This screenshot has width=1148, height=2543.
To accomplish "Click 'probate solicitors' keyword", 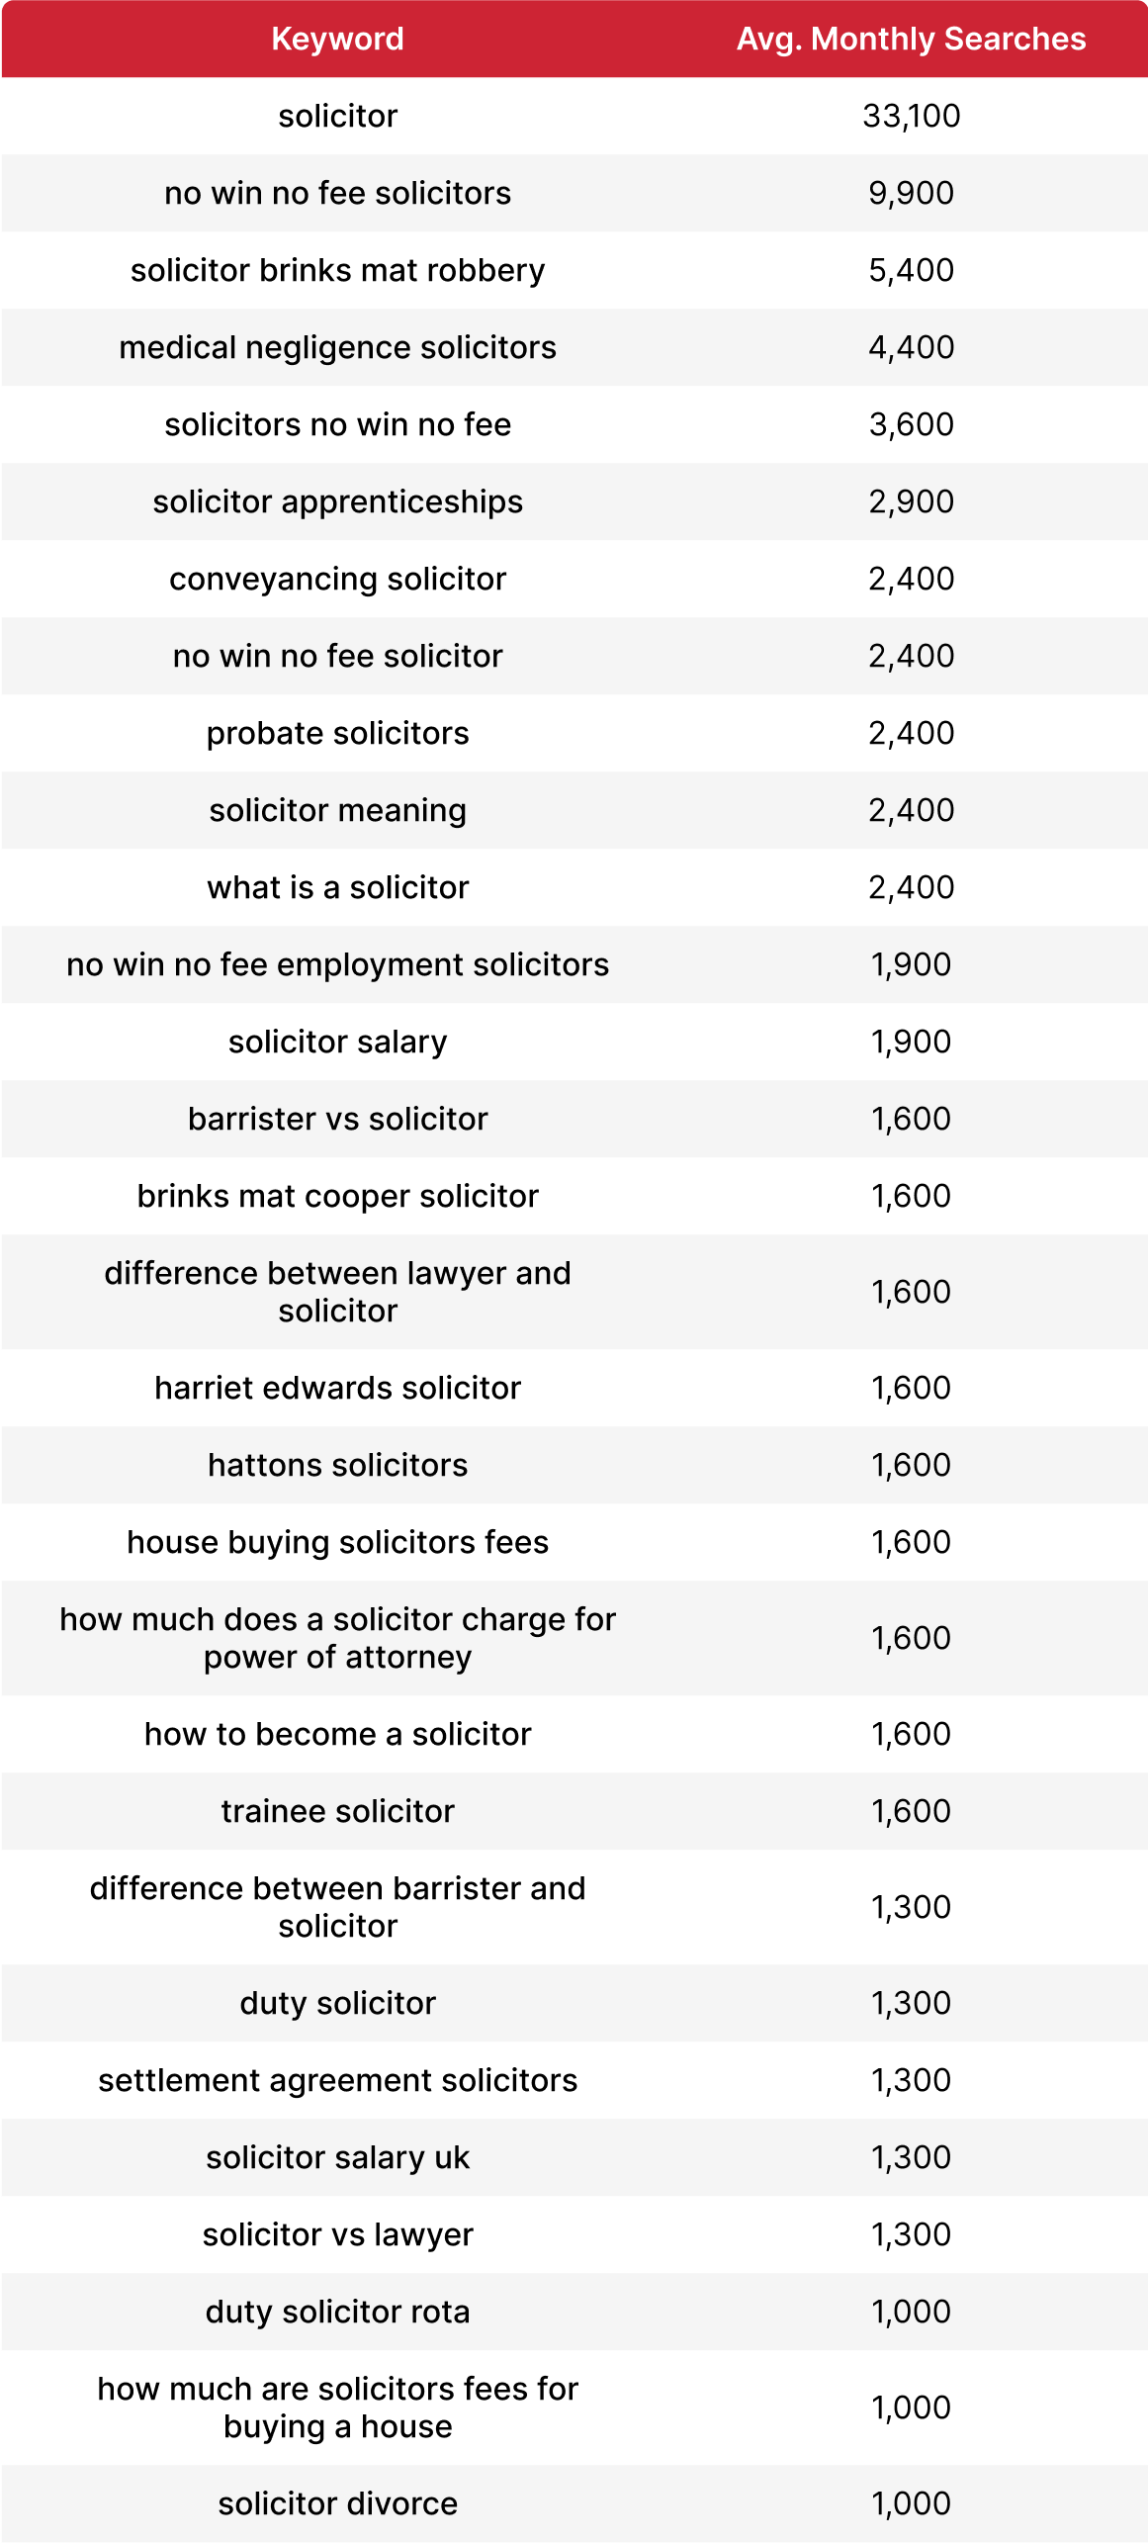I will pyautogui.click(x=337, y=733).
